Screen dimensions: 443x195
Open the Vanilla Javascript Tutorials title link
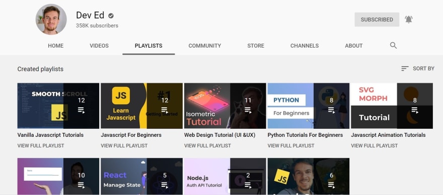(x=50, y=135)
